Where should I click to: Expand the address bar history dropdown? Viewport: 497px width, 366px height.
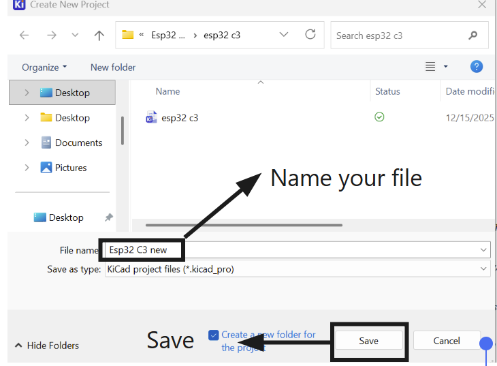click(284, 34)
